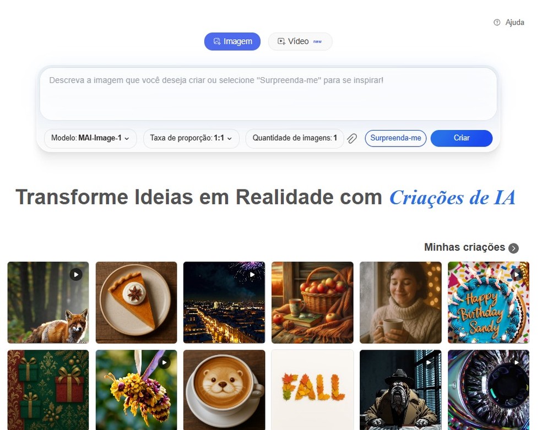This screenshot has height=430, width=542.
Task: Focus the image description text box
Action: (x=268, y=94)
